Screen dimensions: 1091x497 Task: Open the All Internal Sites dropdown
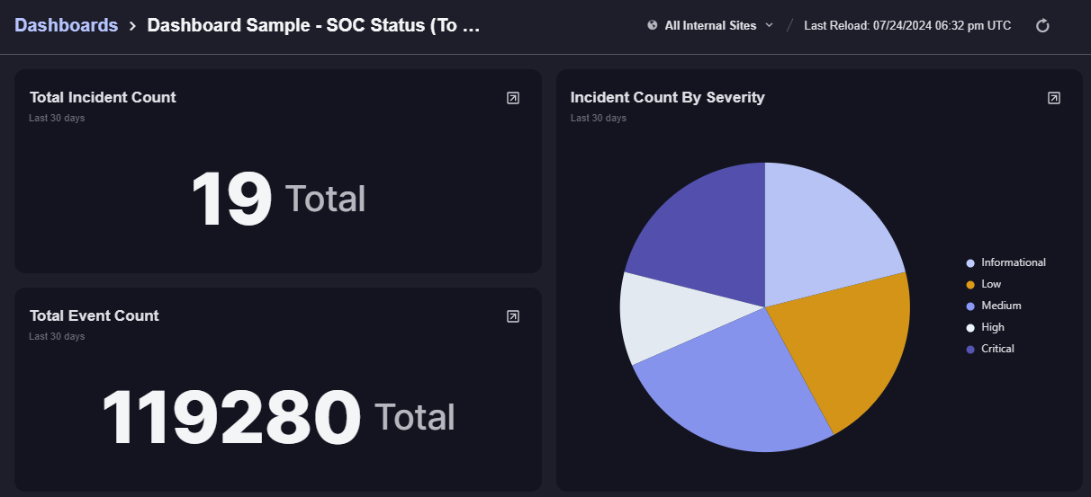click(710, 25)
